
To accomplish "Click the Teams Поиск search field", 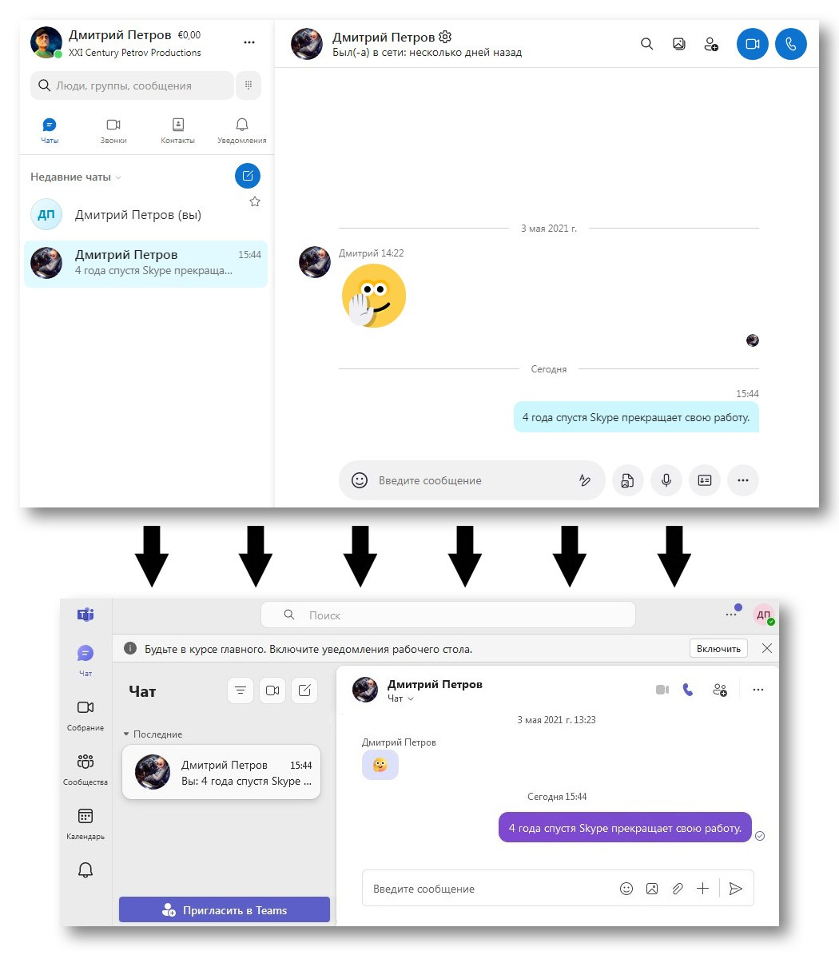I will tap(447, 615).
